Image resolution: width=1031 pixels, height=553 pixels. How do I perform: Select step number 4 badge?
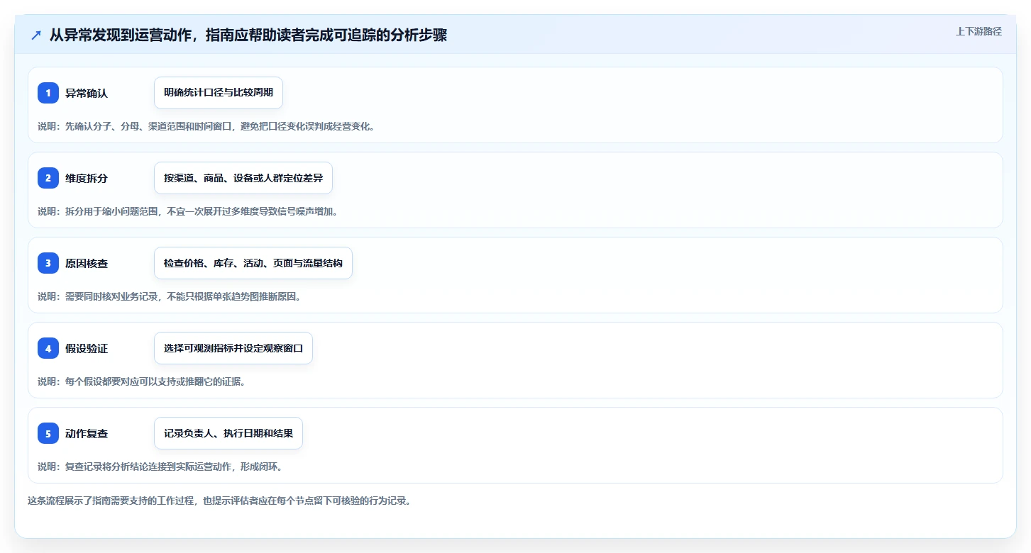(48, 348)
